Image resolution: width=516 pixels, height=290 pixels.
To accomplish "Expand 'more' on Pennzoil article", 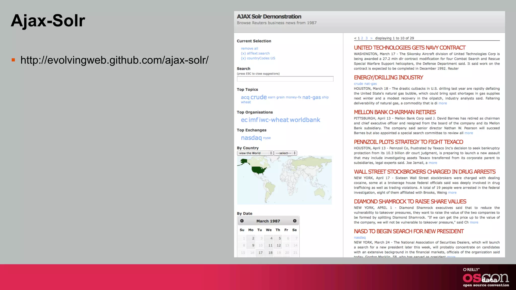I will click(x=433, y=163).
